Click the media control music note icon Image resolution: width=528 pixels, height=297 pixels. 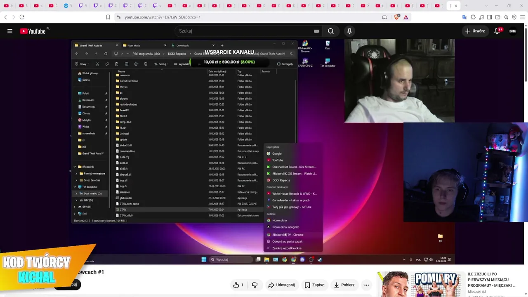pyautogui.click(x=481, y=17)
